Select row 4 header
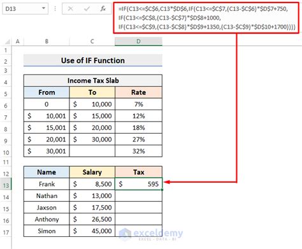The width and height of the screenshot is (302, 249). pyautogui.click(x=6, y=82)
